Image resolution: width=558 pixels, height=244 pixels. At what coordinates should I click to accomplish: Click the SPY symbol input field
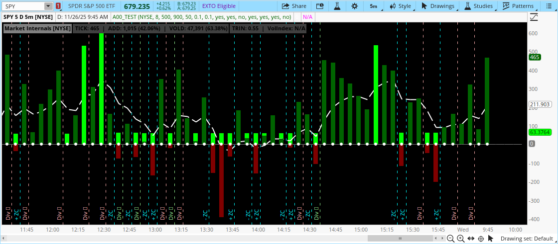[x=22, y=6]
